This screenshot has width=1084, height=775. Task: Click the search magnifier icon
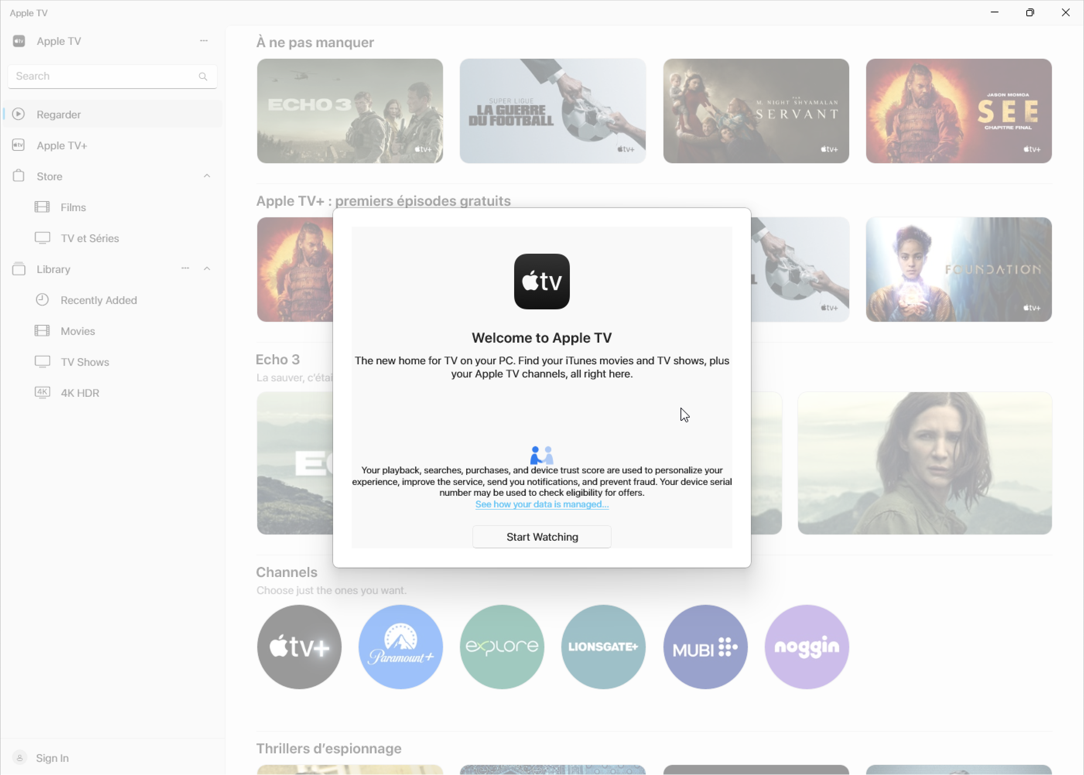(x=203, y=76)
